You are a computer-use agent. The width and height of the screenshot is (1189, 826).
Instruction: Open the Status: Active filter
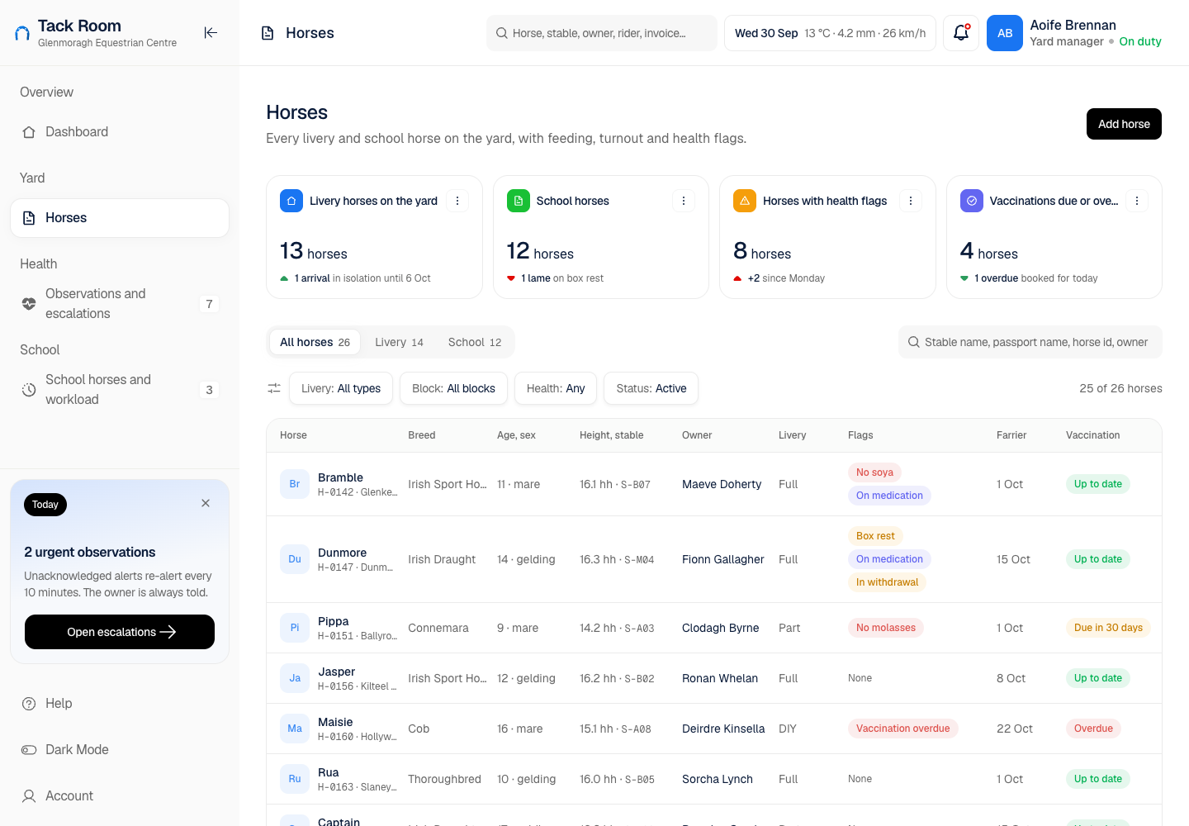[651, 388]
